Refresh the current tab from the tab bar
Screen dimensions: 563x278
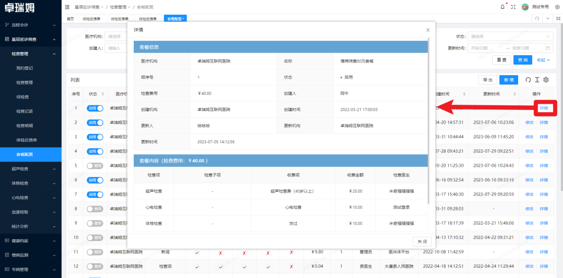pos(537,19)
